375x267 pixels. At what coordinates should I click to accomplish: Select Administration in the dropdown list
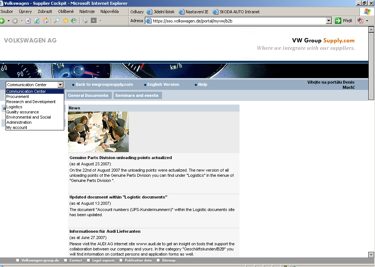pyautogui.click(x=35, y=122)
